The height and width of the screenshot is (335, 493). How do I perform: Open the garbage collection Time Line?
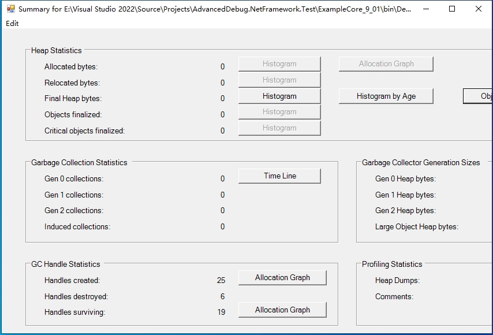tap(279, 176)
